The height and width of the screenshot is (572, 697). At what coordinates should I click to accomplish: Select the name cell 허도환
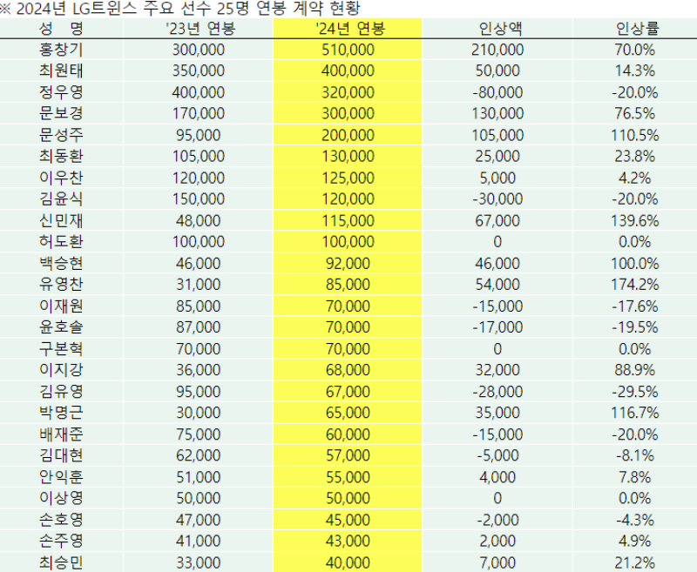click(x=61, y=241)
